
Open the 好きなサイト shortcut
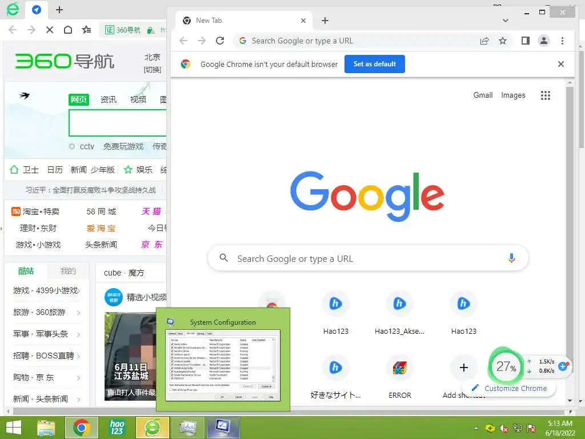(x=336, y=376)
